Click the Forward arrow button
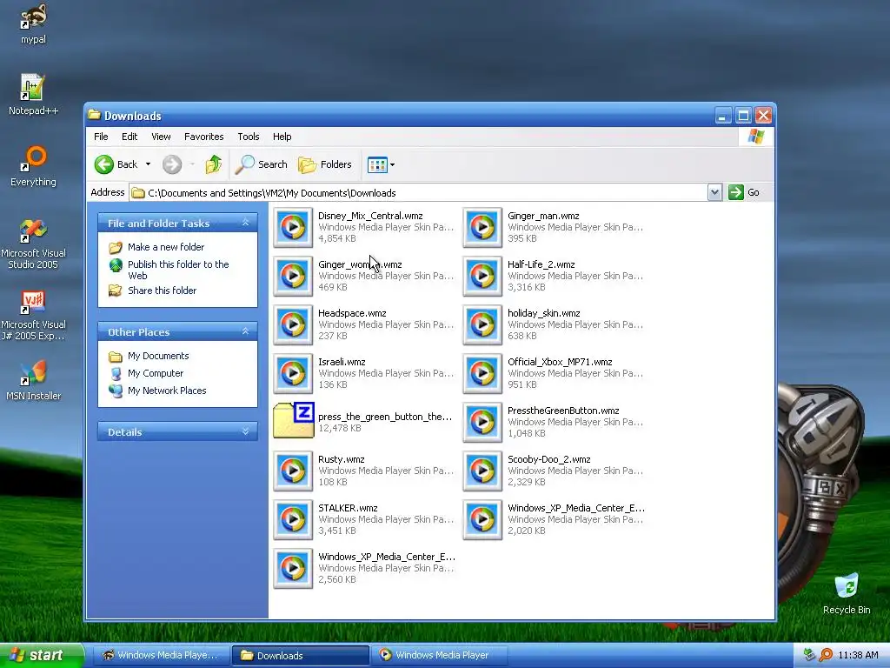The width and height of the screenshot is (890, 668). 172,164
